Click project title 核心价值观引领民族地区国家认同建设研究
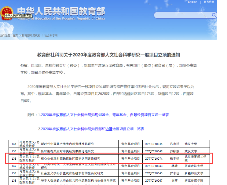Viewport: 227px width, 185px height. [70, 159]
